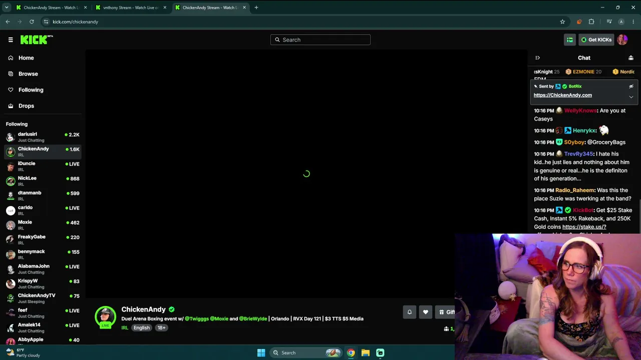Expand the pinned BotRix message

(631, 97)
